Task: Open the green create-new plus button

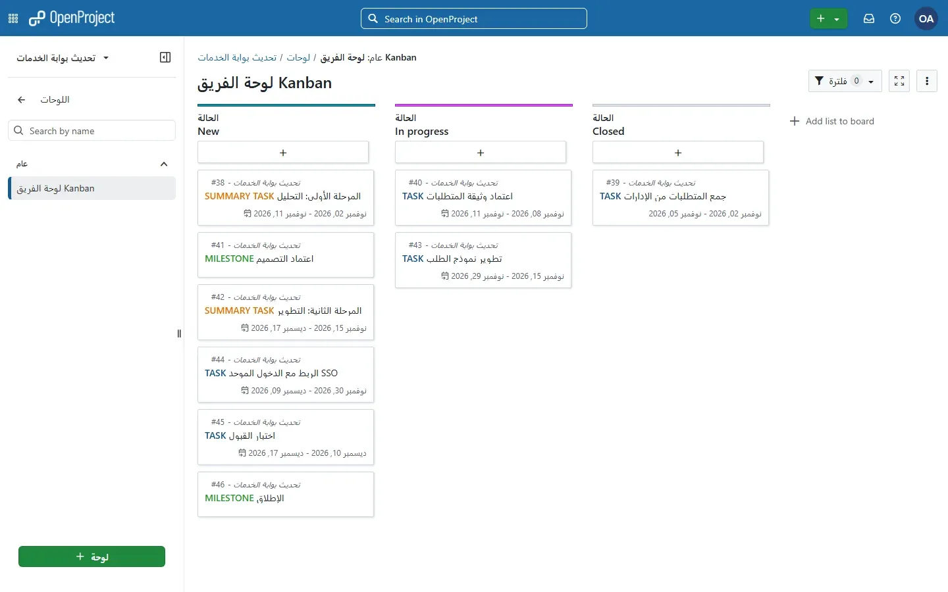Action: pyautogui.click(x=828, y=19)
